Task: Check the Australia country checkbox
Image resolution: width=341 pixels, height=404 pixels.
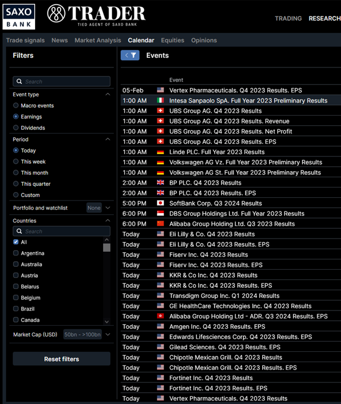Action: (16, 264)
